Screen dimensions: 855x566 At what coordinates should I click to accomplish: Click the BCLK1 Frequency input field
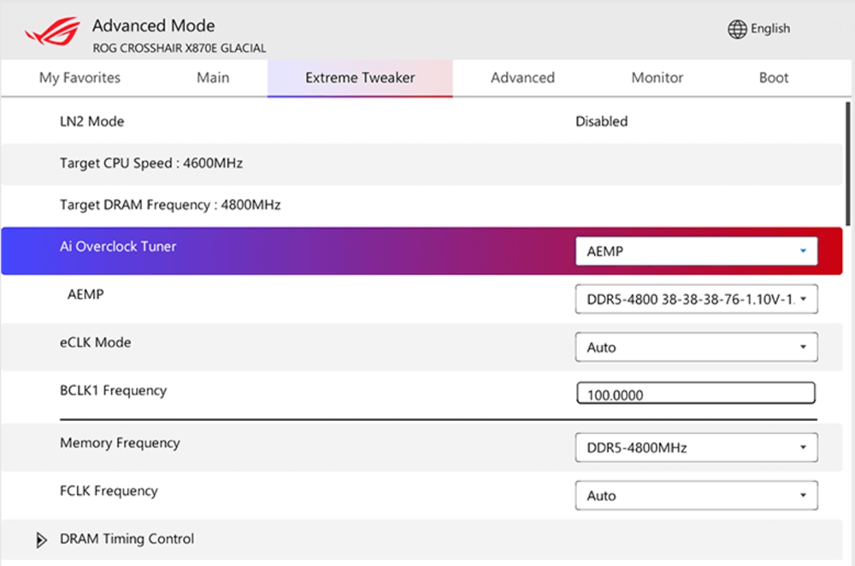(x=696, y=394)
